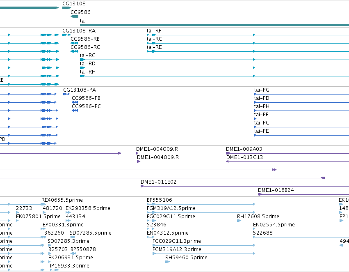349x272 pixels.
Task: Select the DME1-011E02 feature
Action: [x=158, y=182]
